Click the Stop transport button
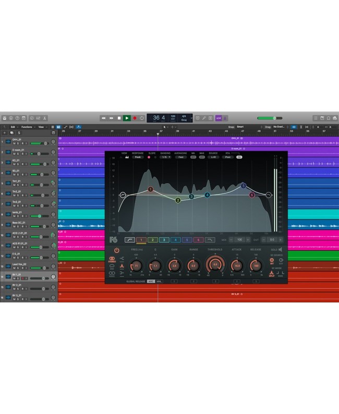Screen dimensions: 339x414 click(119, 118)
